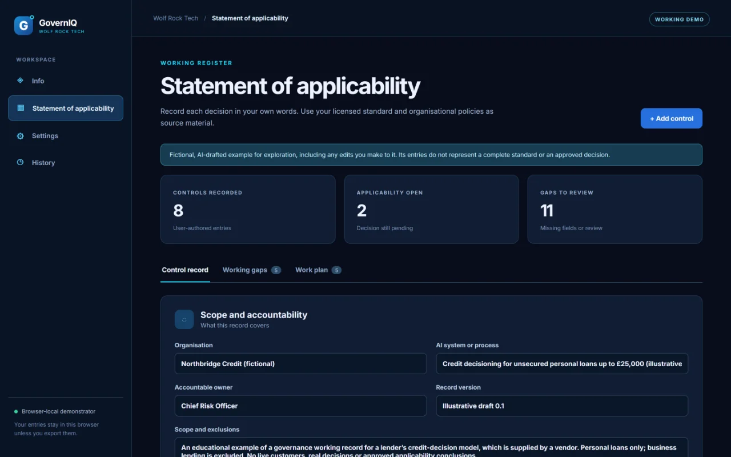
Task: Switch to the Working gaps tab
Action: click(x=251, y=270)
